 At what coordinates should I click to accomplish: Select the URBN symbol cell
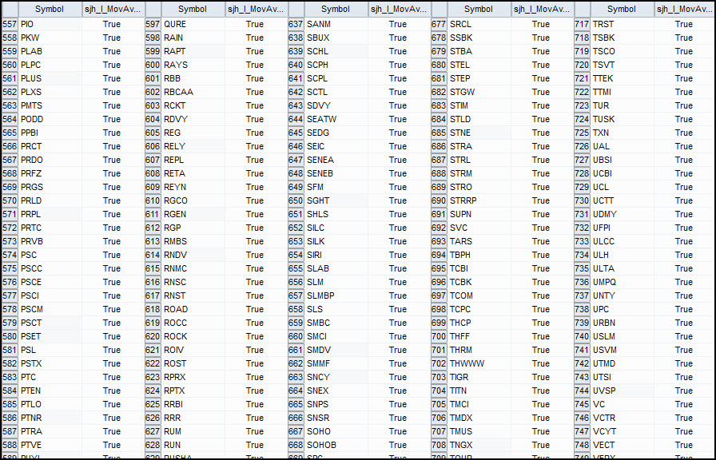pos(622,323)
